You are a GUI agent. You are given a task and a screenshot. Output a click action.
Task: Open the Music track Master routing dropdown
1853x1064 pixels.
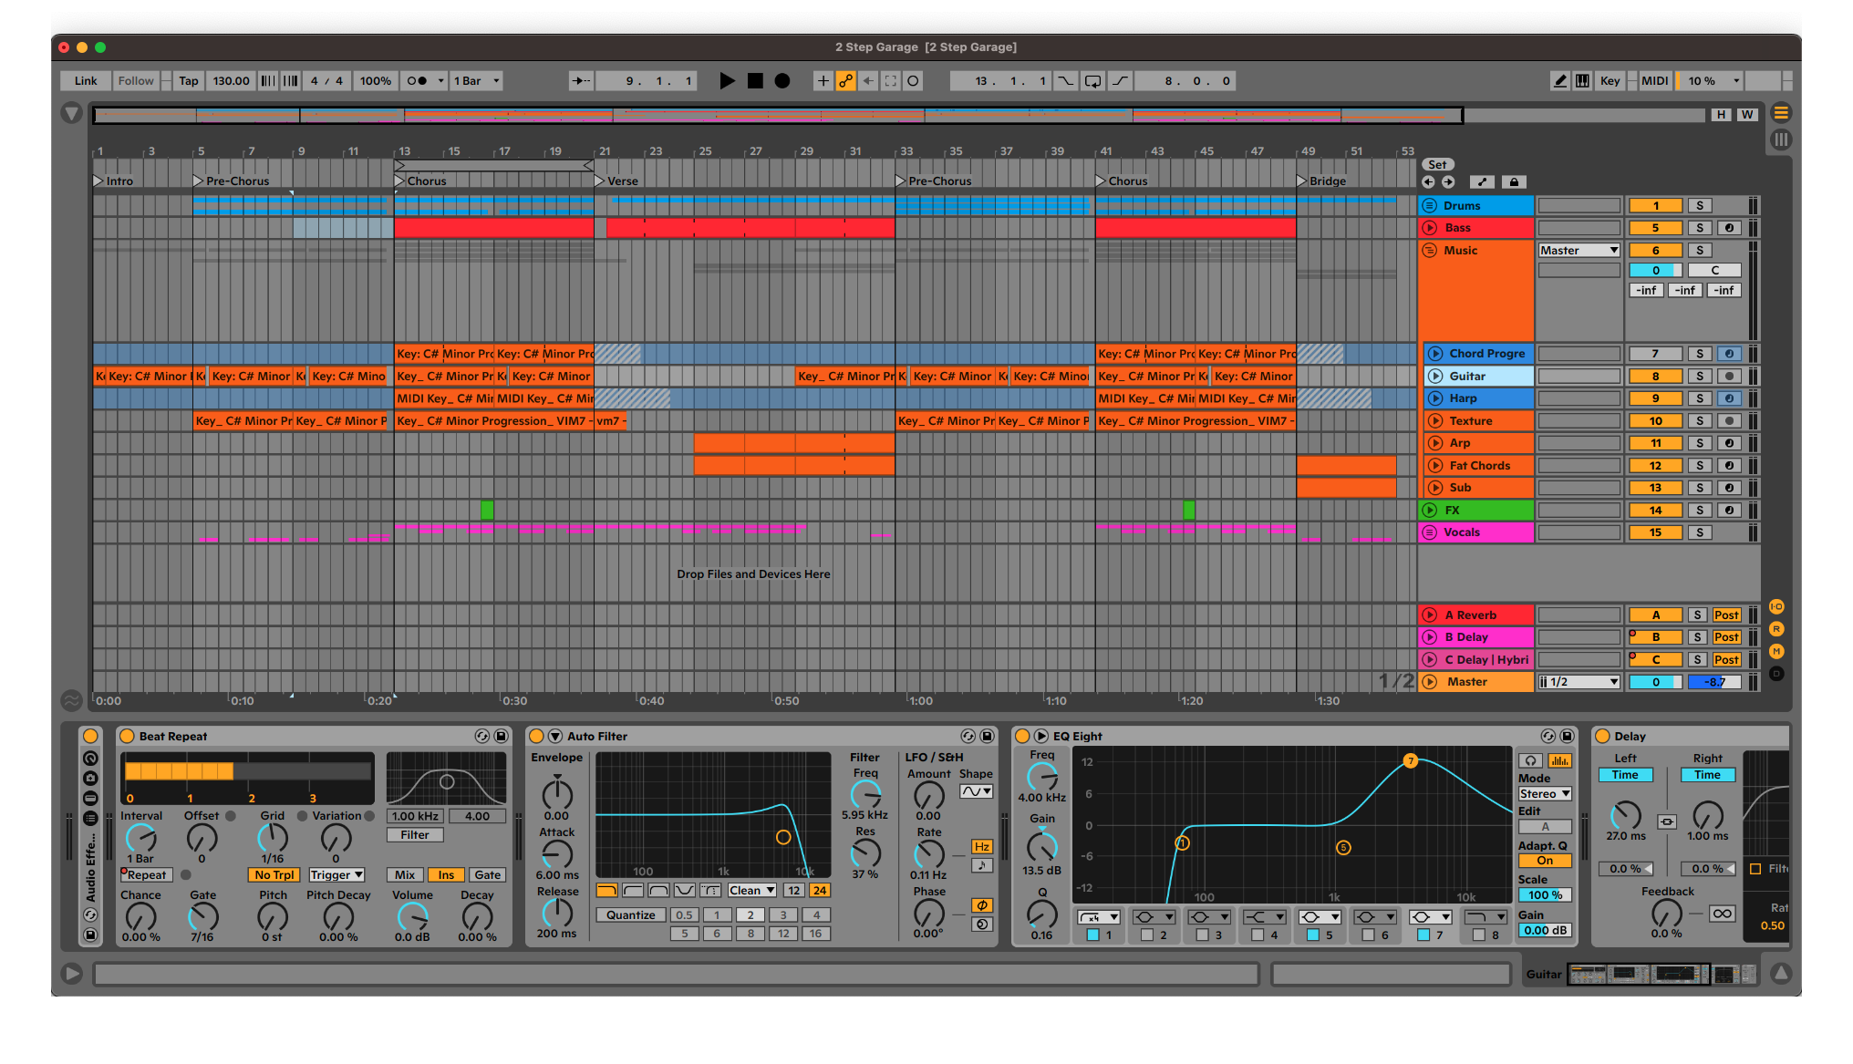(x=1579, y=251)
